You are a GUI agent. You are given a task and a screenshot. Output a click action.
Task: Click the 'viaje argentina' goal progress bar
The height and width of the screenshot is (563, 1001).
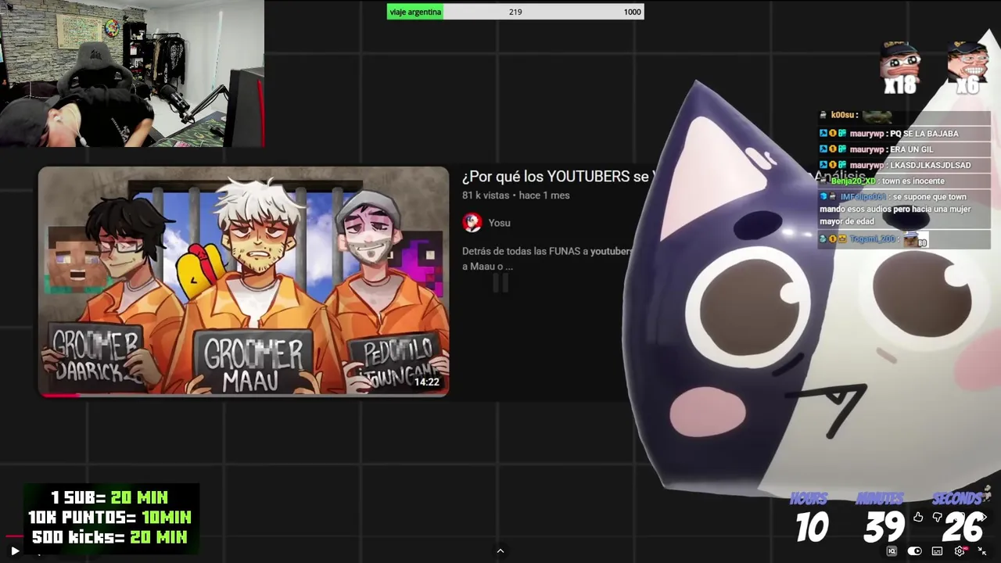click(515, 12)
